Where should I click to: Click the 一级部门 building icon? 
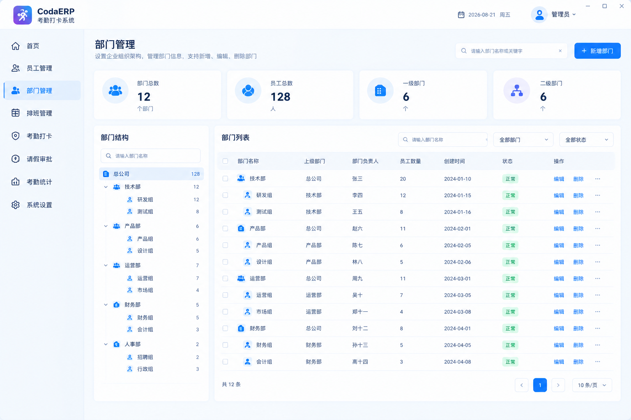380,91
